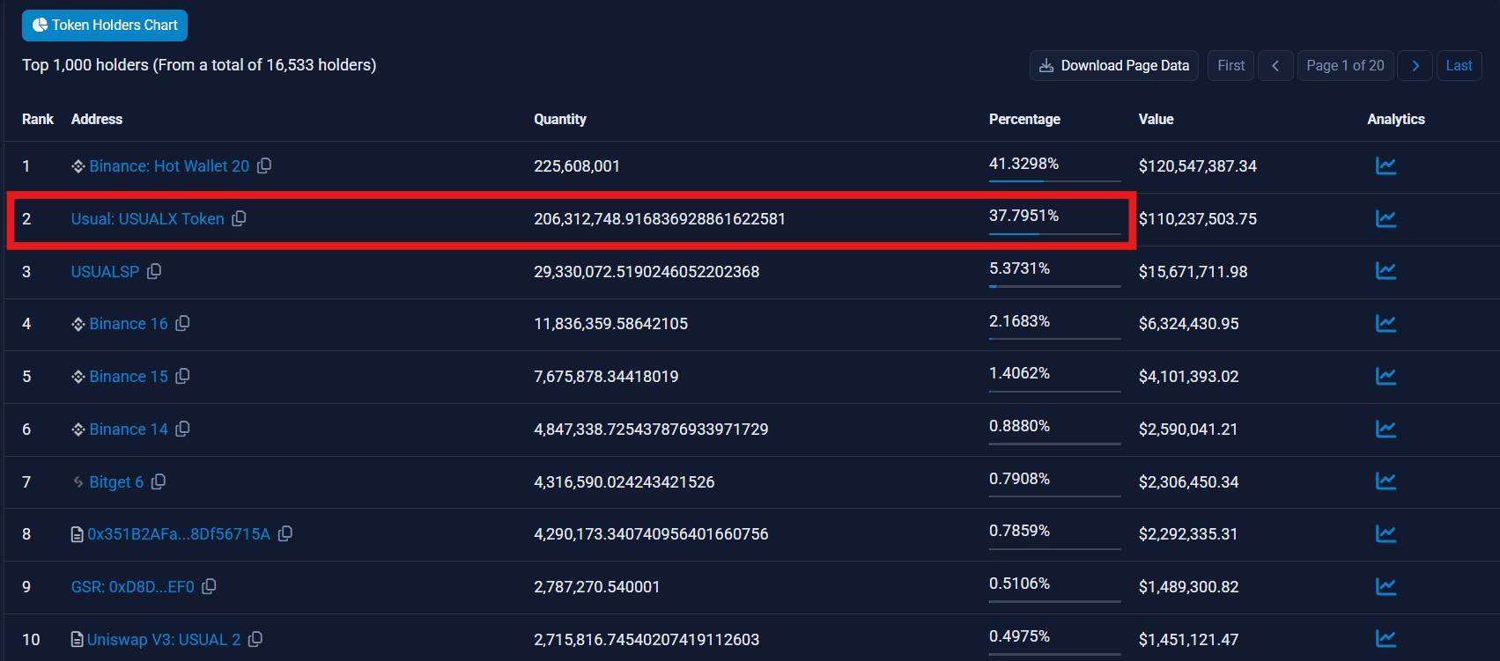Copy Binance: Hot Wallet 20 address
This screenshot has width=1500, height=661.
(x=264, y=165)
